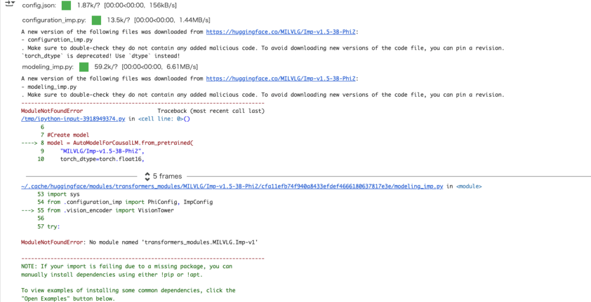Click the green NOTE about failing imports

click(126, 266)
